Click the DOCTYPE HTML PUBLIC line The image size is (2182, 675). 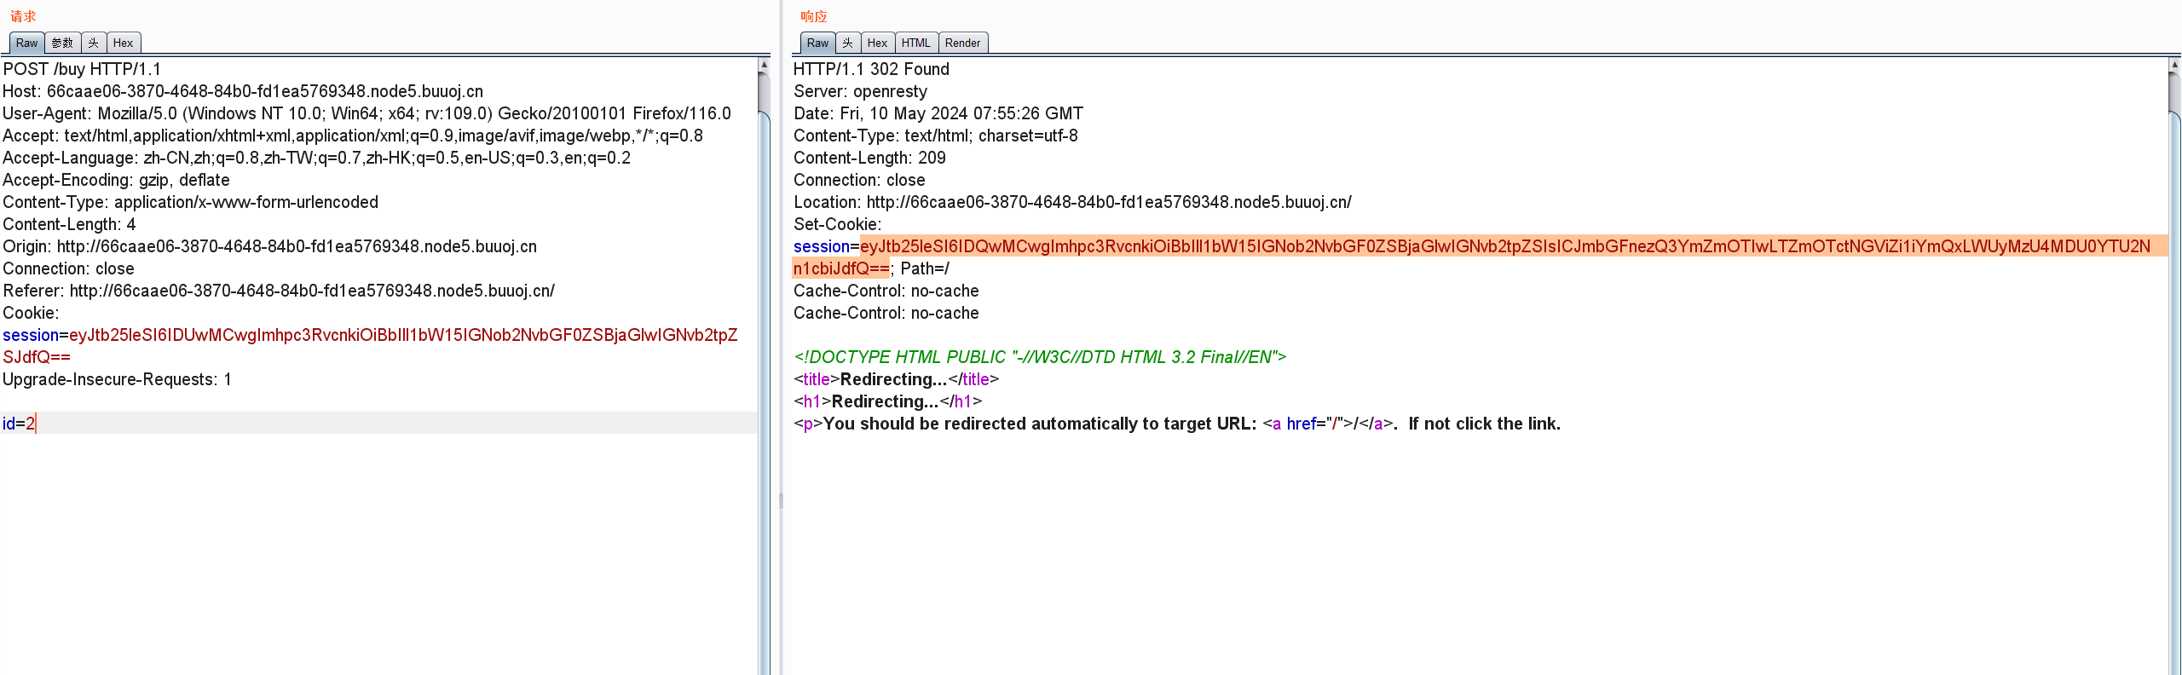[1040, 357]
